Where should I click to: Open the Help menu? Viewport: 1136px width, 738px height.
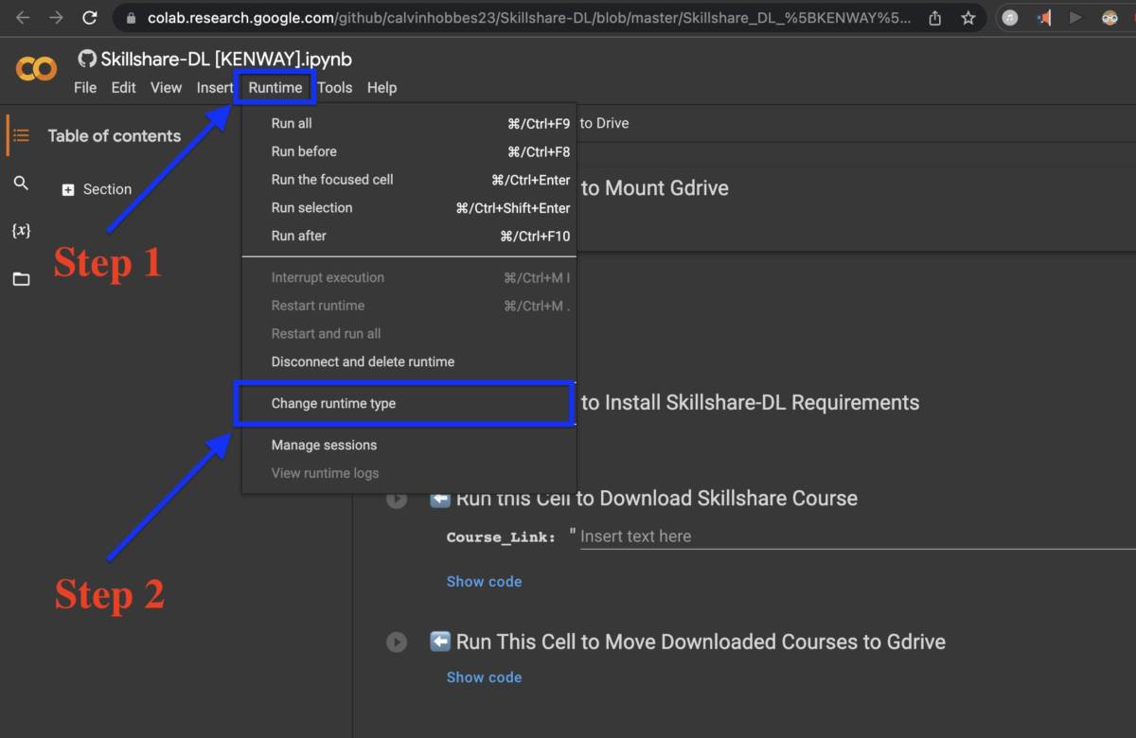pos(382,87)
